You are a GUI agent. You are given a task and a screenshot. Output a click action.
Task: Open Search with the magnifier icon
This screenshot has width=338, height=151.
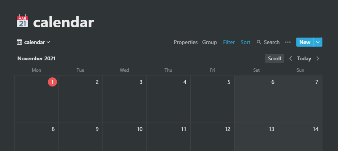(259, 42)
